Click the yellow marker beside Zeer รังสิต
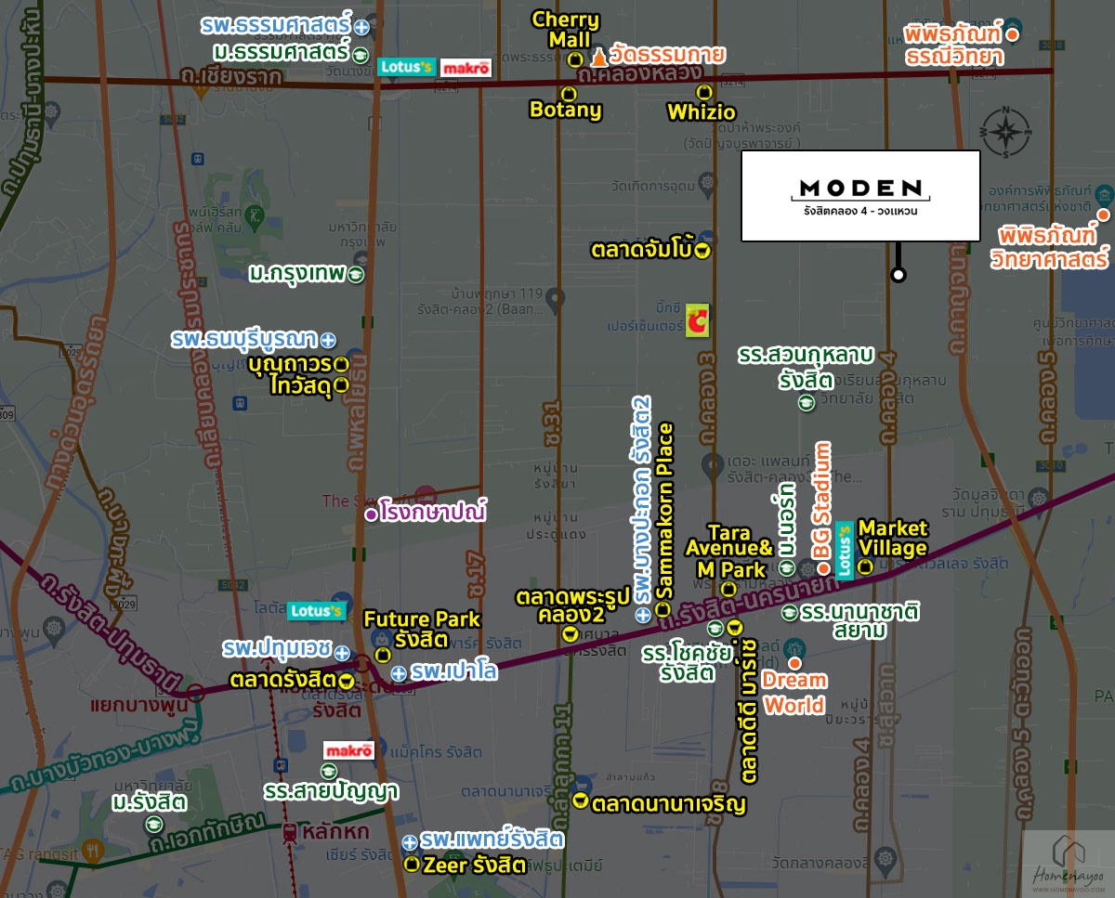The height and width of the screenshot is (898, 1115). 412,865
